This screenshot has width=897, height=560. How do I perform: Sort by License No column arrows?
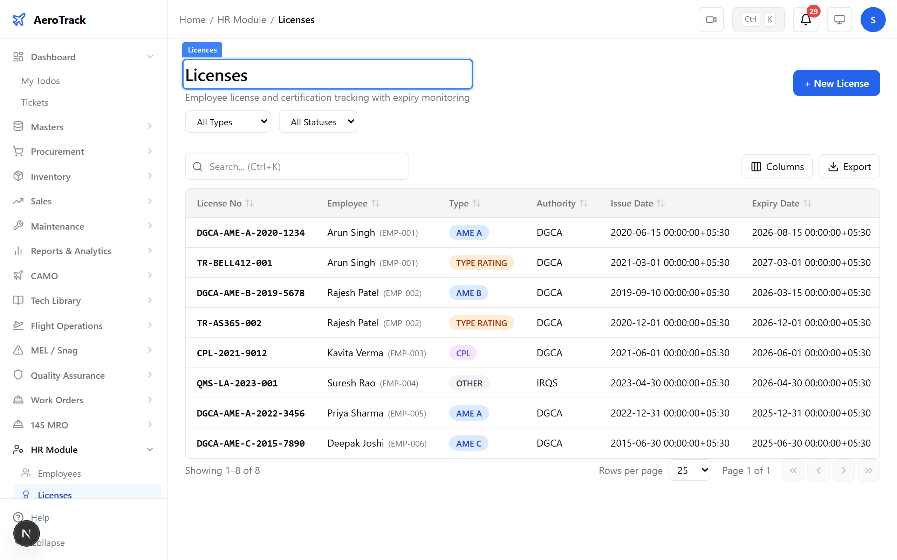click(x=250, y=203)
